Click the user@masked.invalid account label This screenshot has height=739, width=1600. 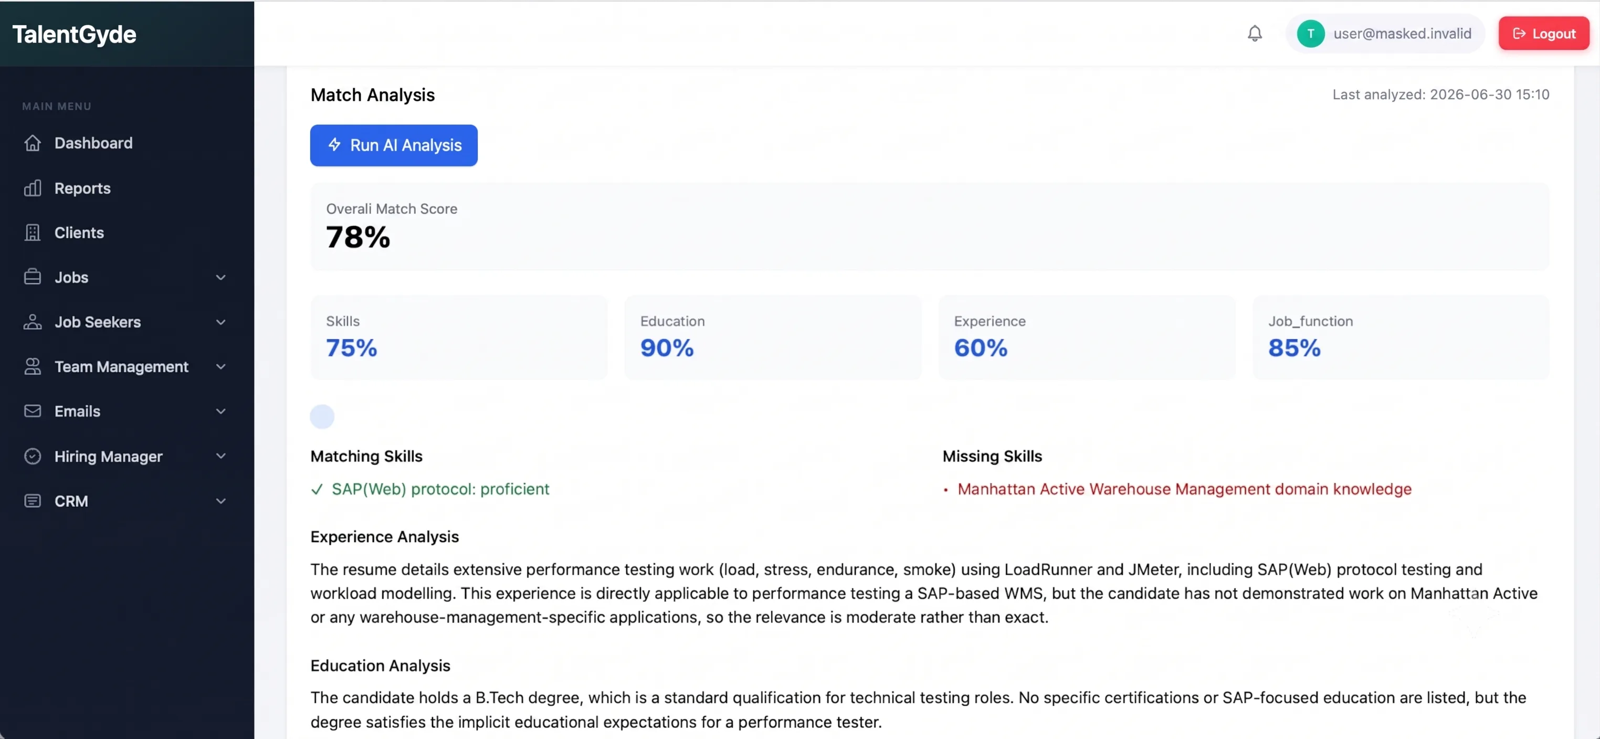[x=1402, y=34]
